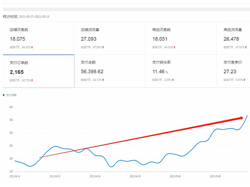The image size is (250, 187).
Task: Click the y-axis label 200
Action: click(11, 159)
